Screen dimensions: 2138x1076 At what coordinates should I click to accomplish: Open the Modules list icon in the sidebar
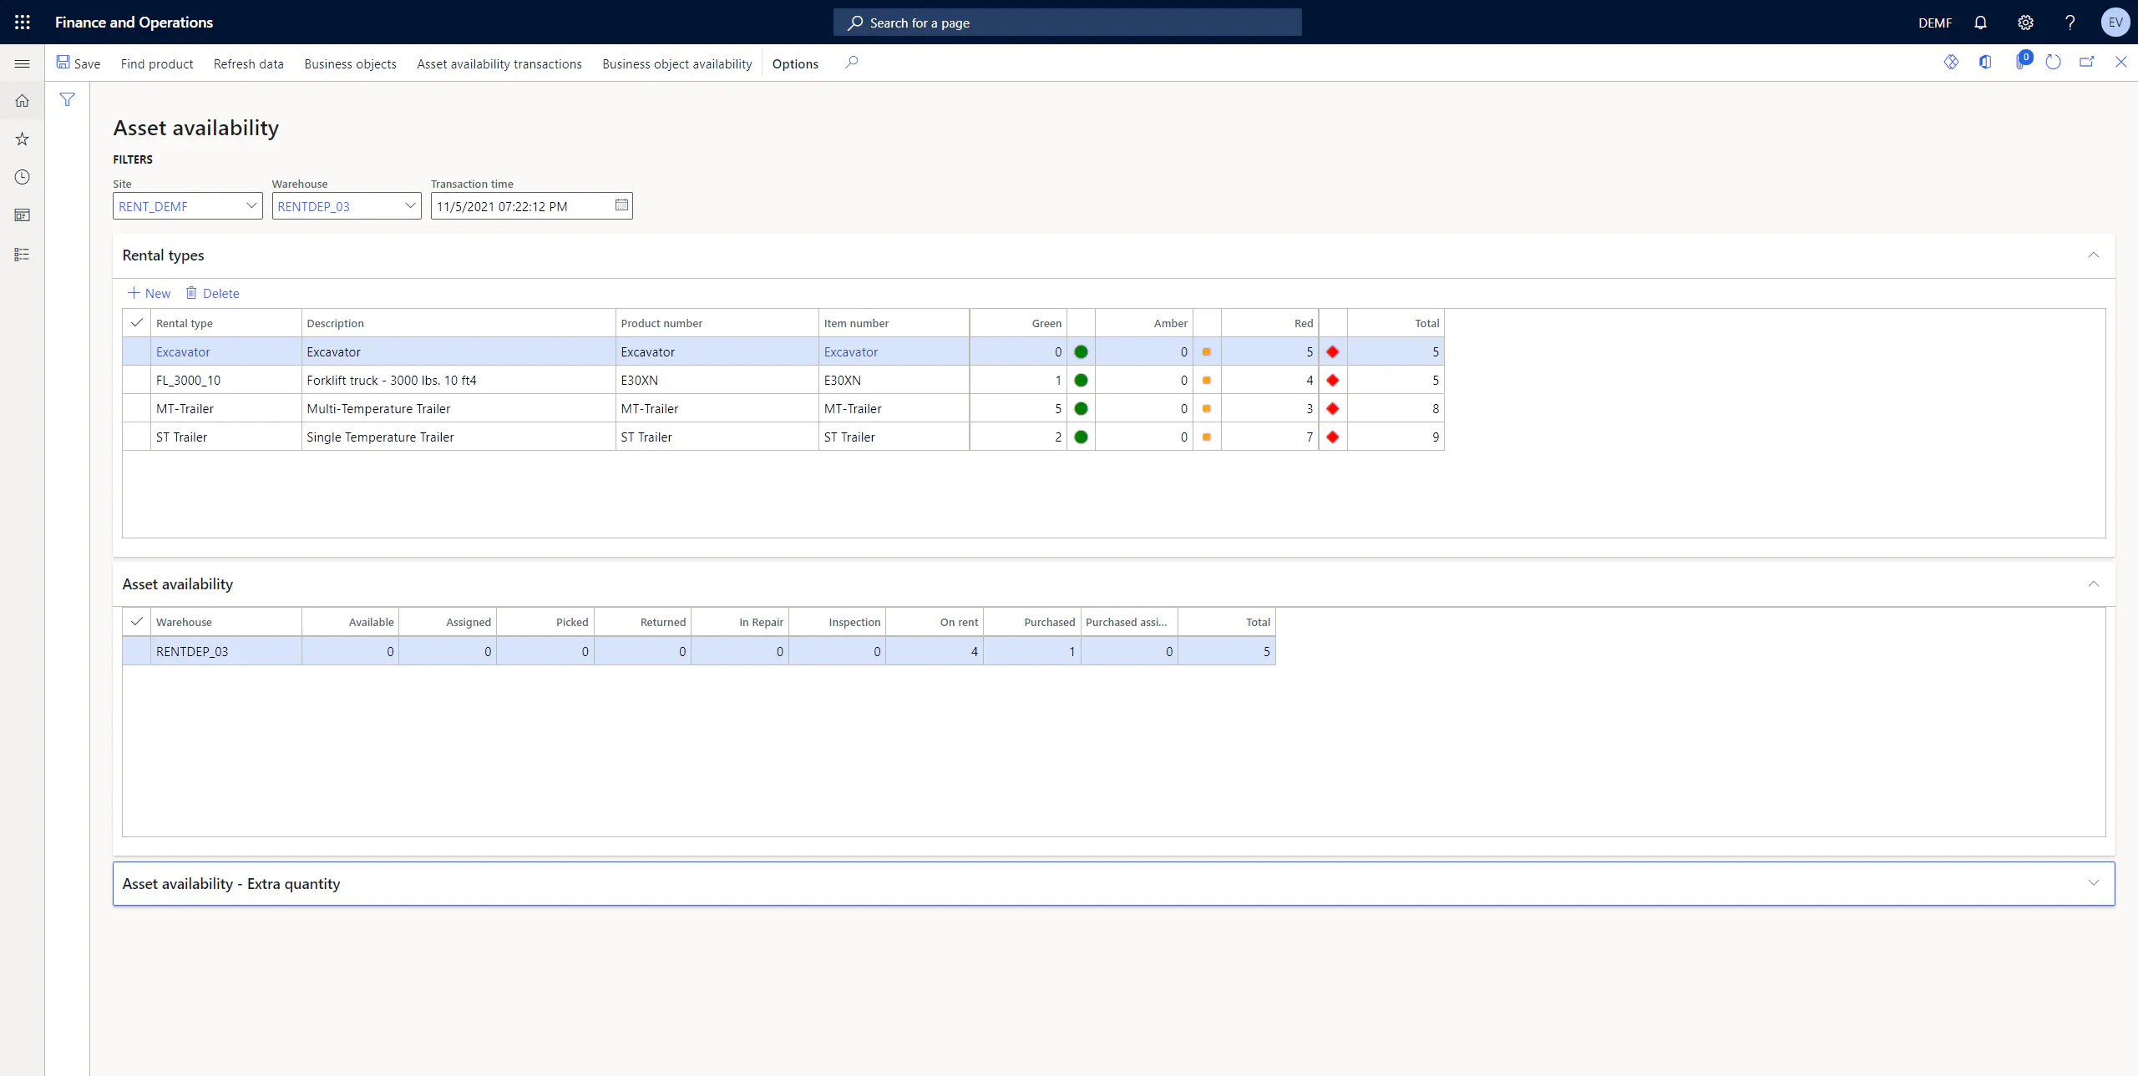(23, 255)
